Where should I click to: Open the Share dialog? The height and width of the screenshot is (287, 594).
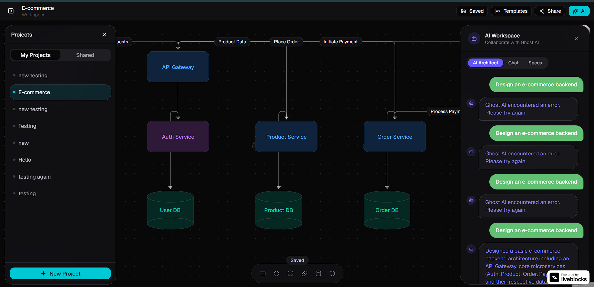pyautogui.click(x=550, y=11)
